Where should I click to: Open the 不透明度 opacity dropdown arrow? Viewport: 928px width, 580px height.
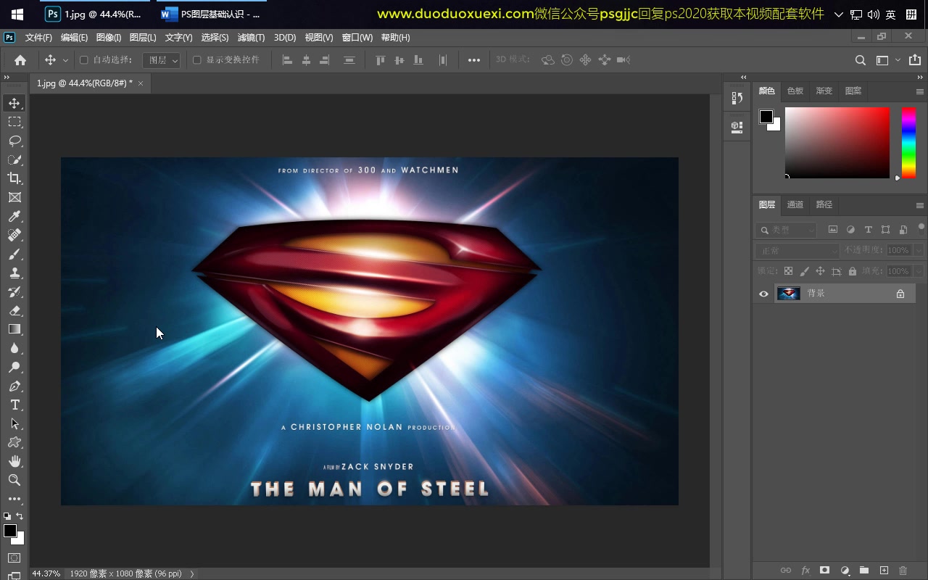coord(919,250)
